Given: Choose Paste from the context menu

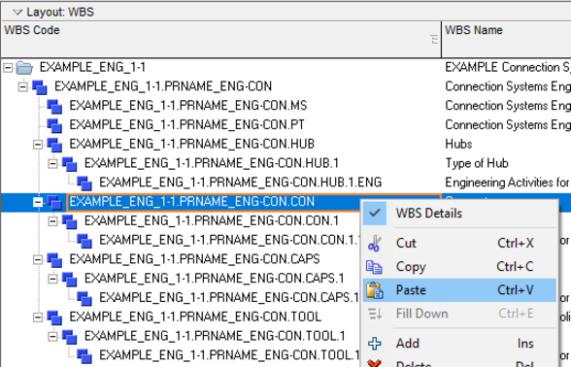Looking at the screenshot, I should coord(459,290).
